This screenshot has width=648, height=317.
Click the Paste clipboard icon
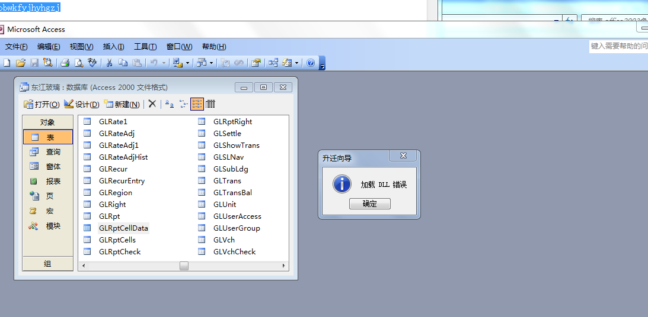(137, 63)
